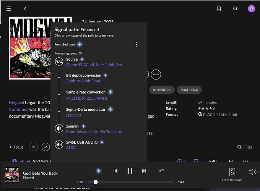Screen dimensions: 260x191
Task: Click the zenmini device icon
Action: click(59, 128)
